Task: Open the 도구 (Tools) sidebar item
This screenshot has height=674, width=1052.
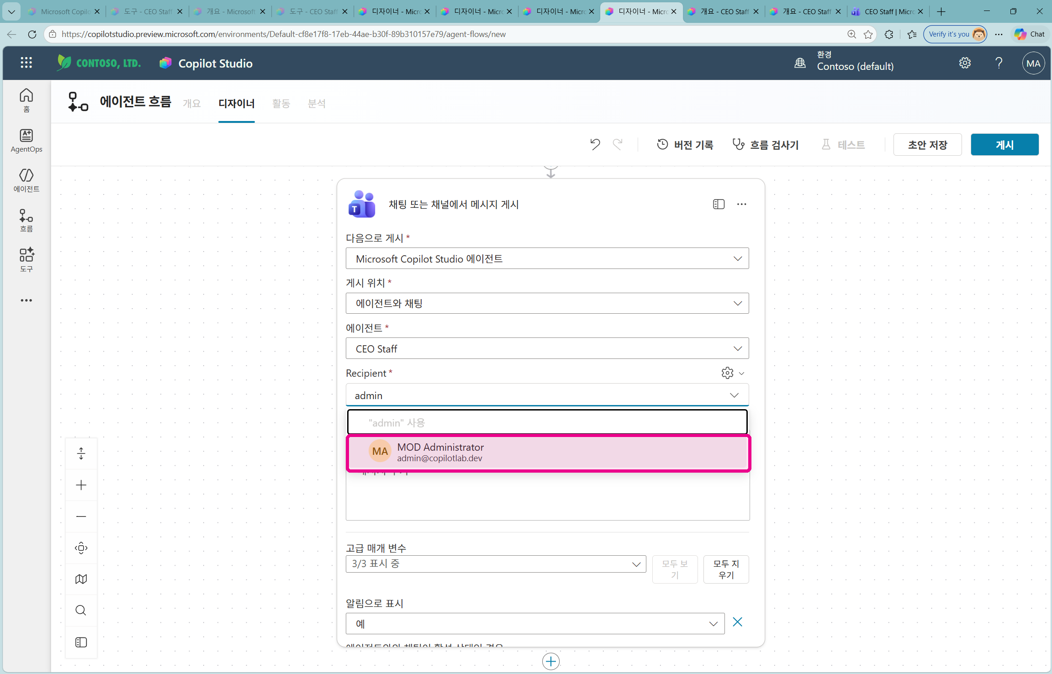Action: (26, 260)
